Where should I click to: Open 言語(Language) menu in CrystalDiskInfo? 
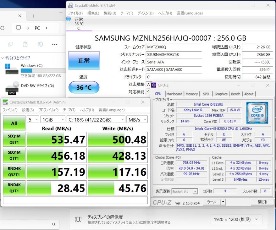(x=190, y=13)
